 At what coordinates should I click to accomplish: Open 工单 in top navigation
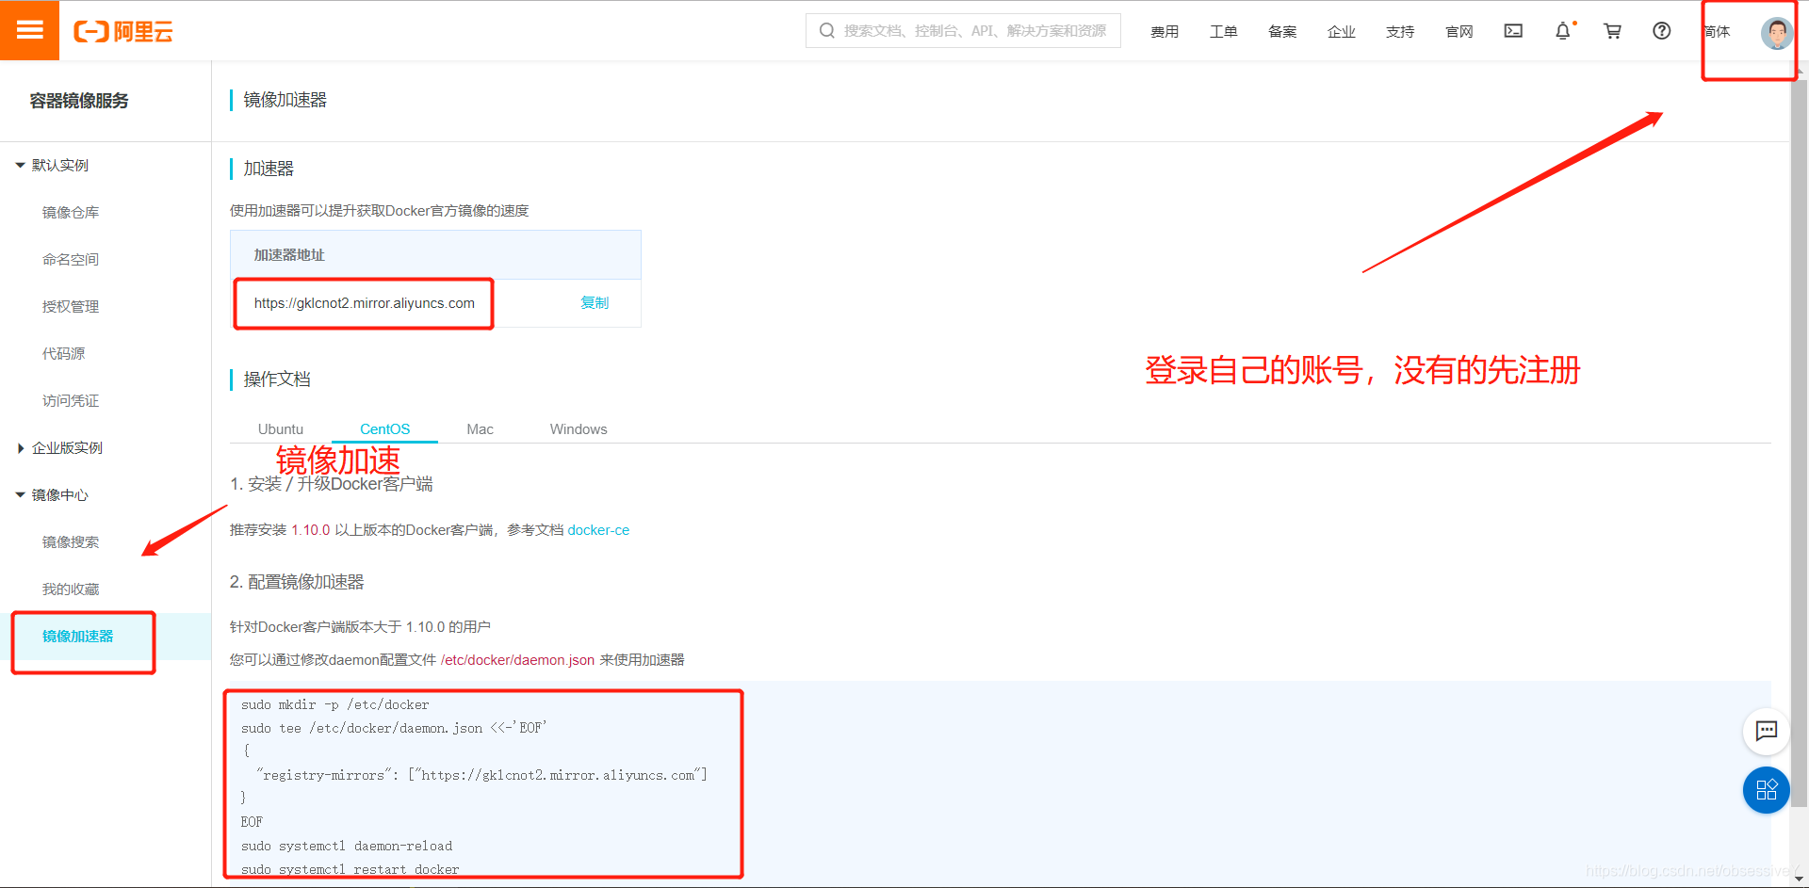[1224, 32]
